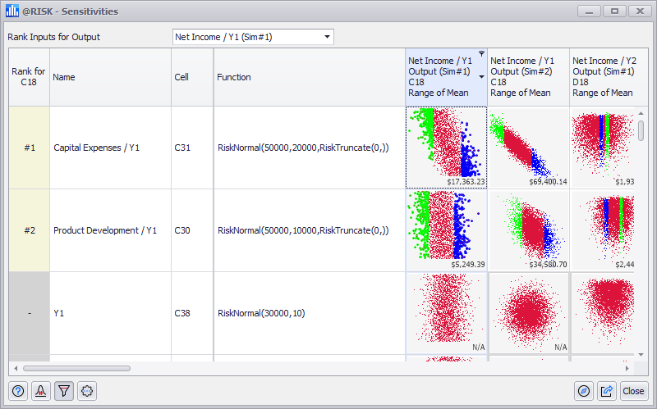Click the small filter icon in Sim#1 column header
The width and height of the screenshot is (657, 409).
pyautogui.click(x=481, y=53)
